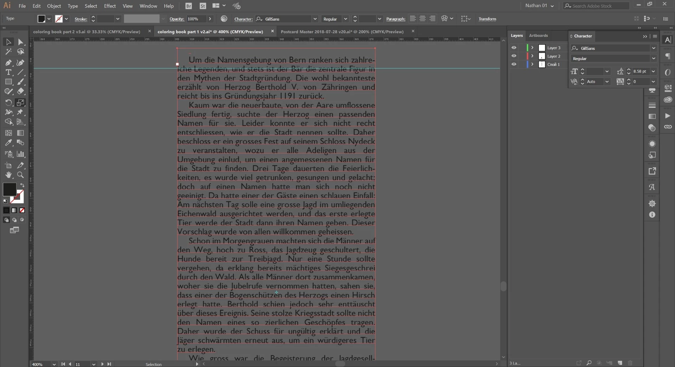Open the Effect menu
This screenshot has width=675, height=367.
[110, 6]
